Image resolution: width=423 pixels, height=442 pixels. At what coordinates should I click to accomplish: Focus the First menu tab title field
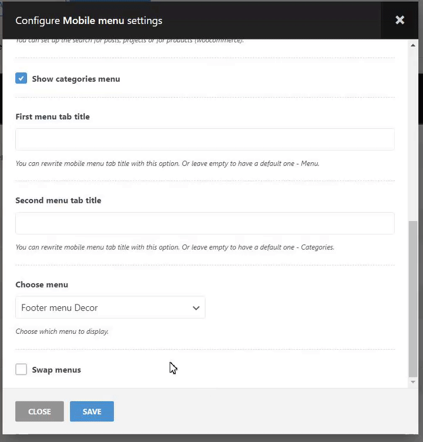click(x=204, y=139)
